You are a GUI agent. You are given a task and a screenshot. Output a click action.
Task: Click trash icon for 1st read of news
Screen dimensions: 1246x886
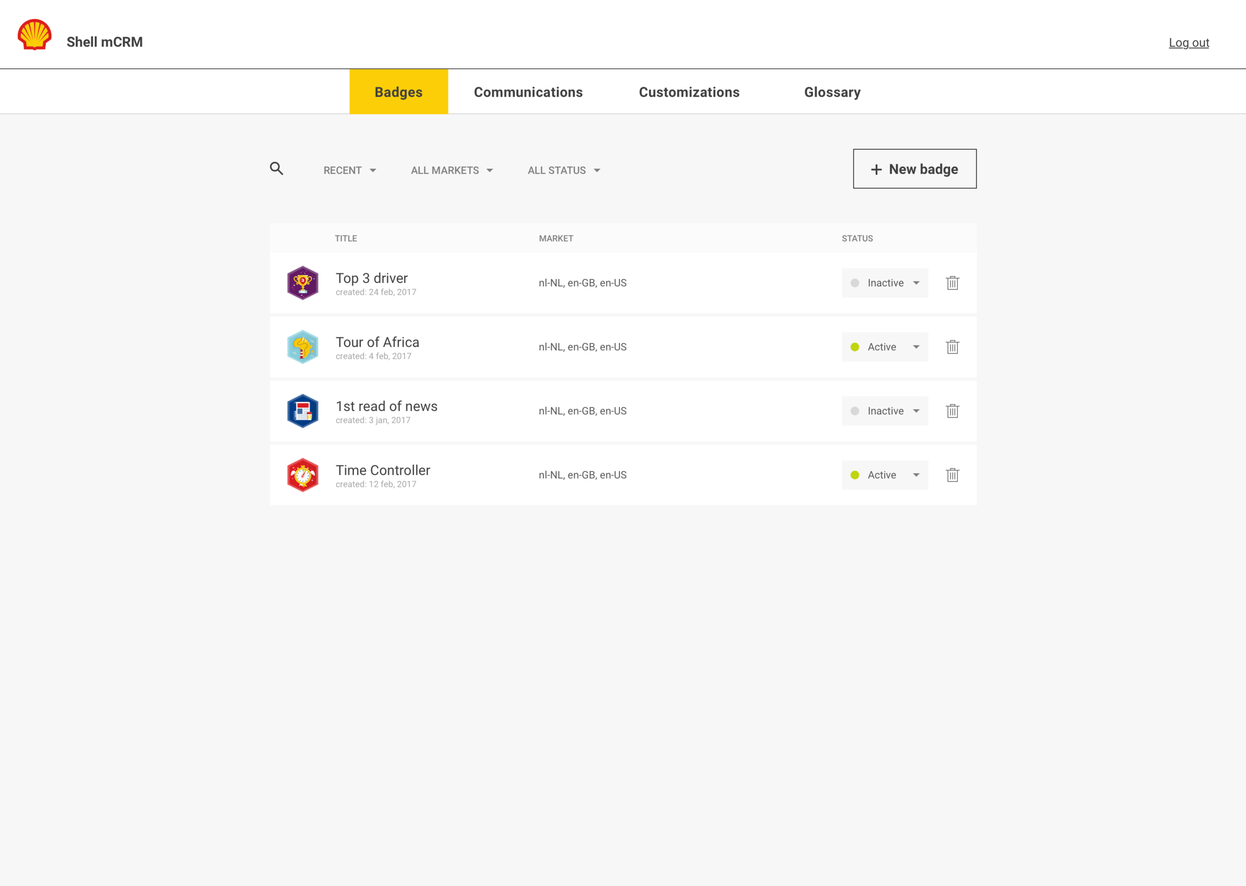[x=952, y=411]
